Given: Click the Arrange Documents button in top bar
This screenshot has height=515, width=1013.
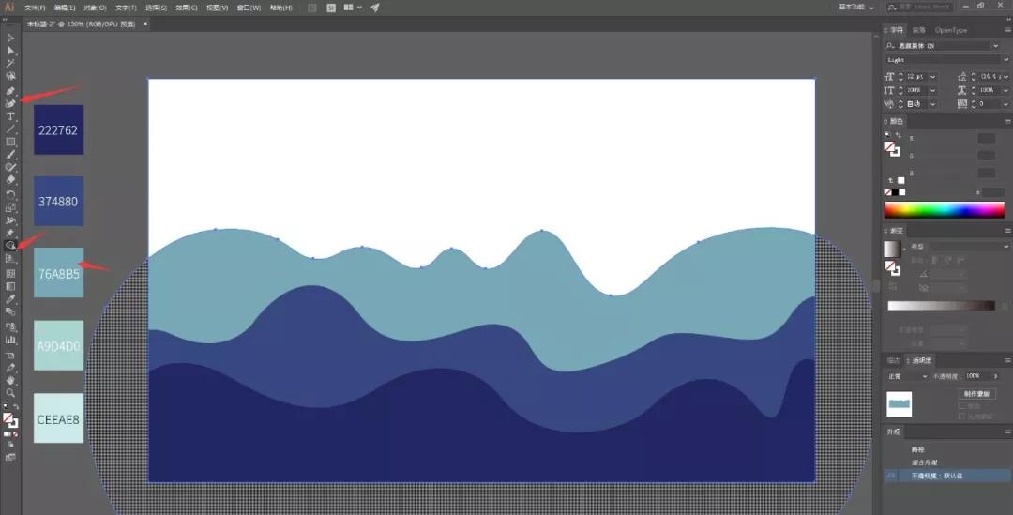Looking at the screenshot, I should 352,8.
